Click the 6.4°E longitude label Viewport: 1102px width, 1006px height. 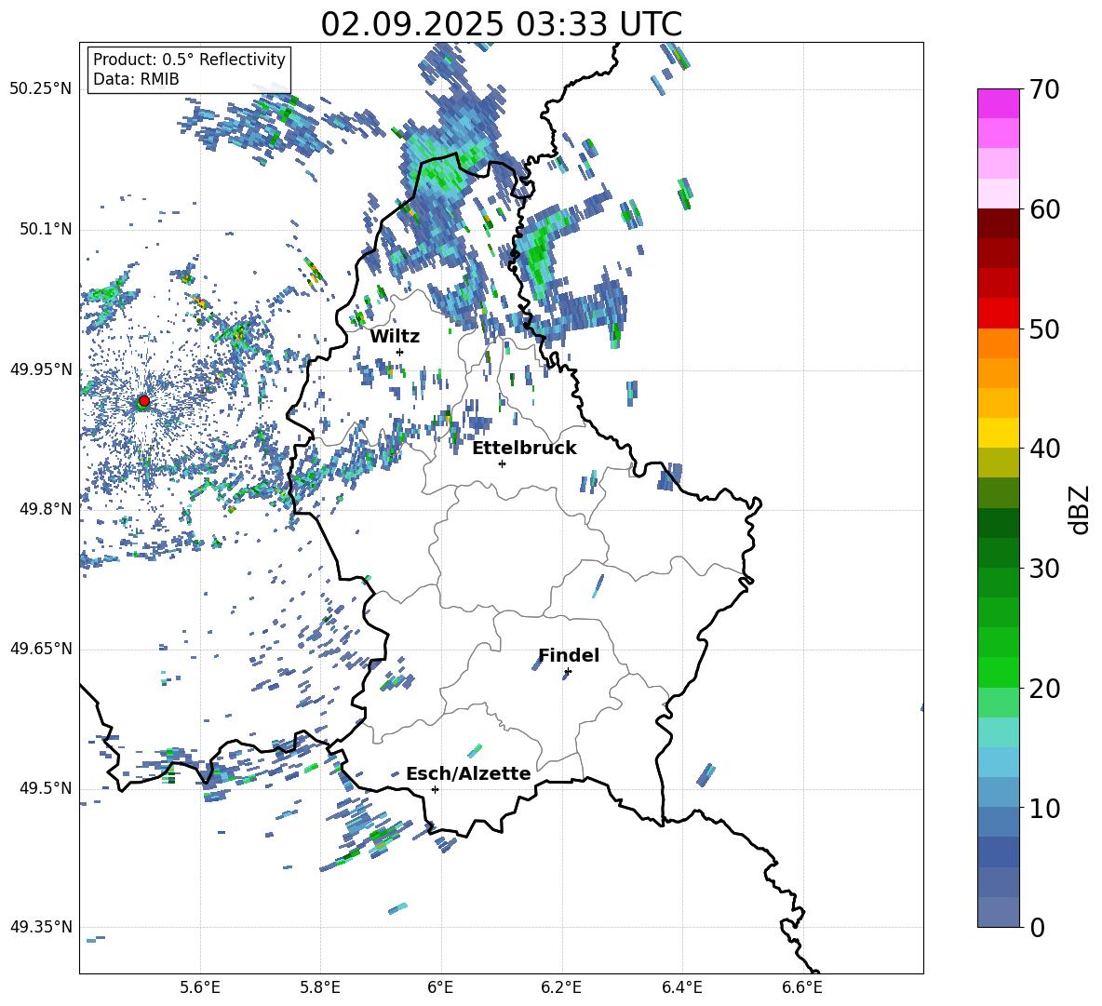tap(681, 987)
